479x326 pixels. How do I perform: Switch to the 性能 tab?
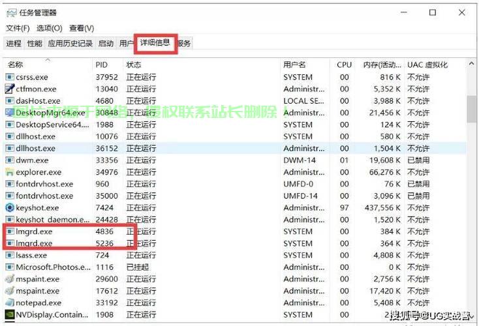(35, 43)
